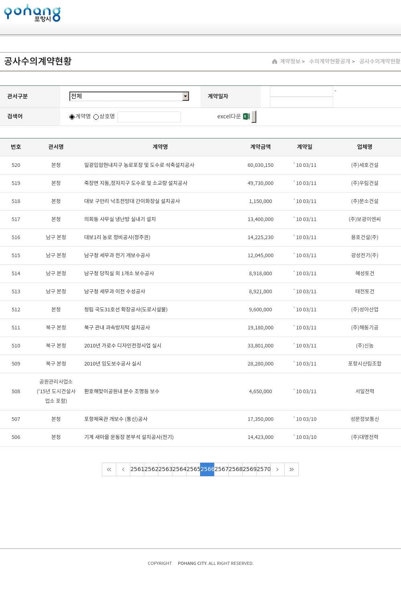Jump to last page using double-right arrow

292,469
